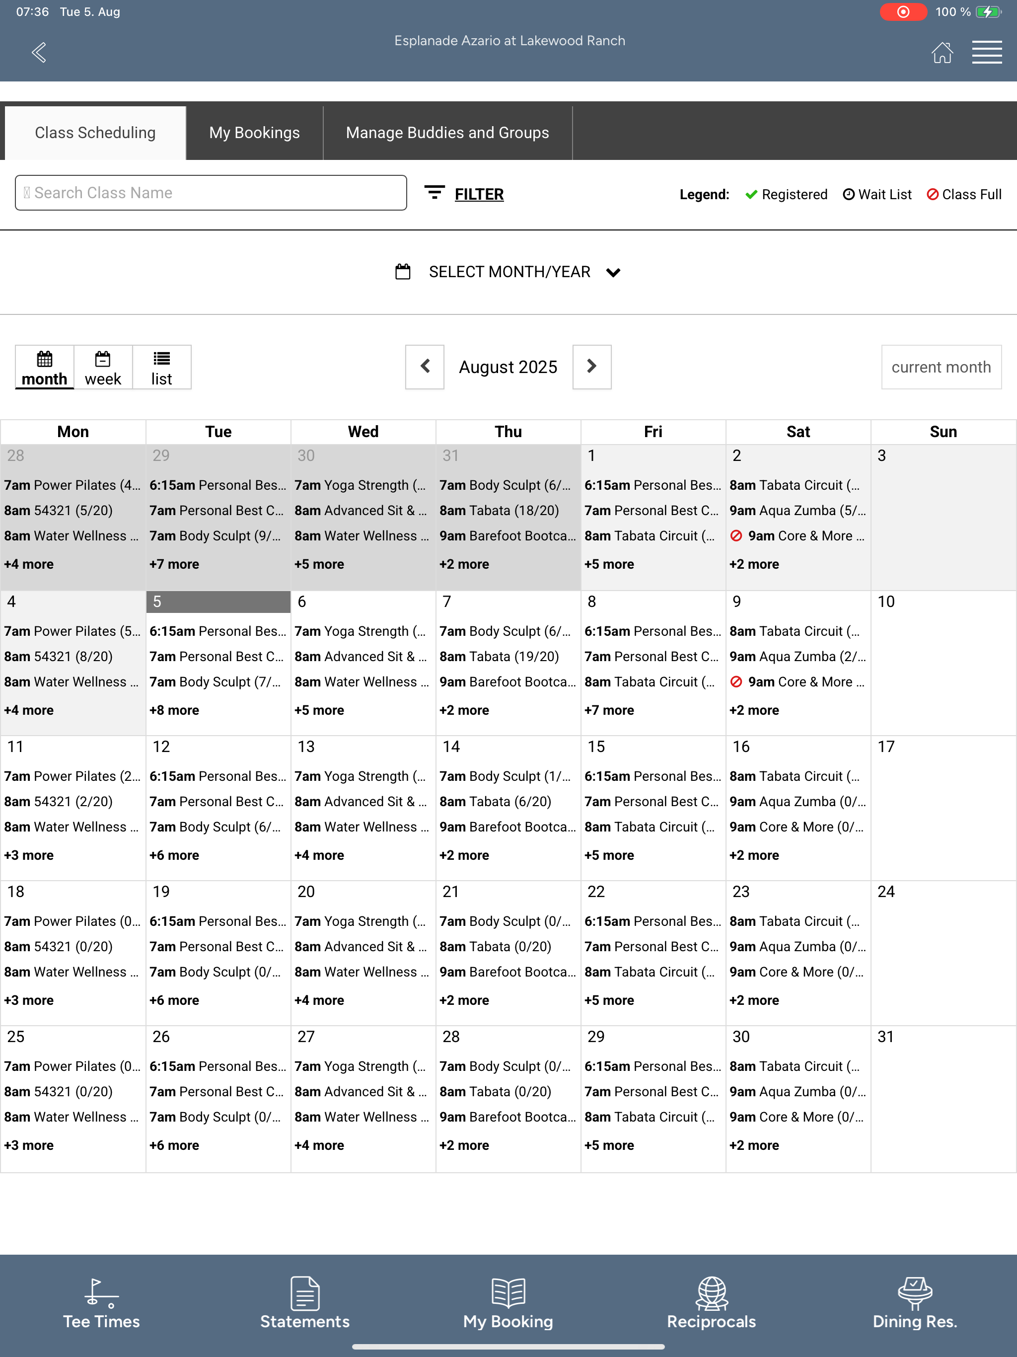Open the My Bookings tab
The height and width of the screenshot is (1357, 1017).
coord(255,133)
